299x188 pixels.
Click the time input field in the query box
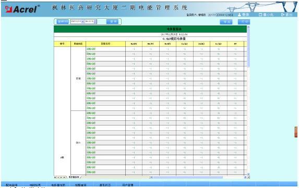pos(89,22)
